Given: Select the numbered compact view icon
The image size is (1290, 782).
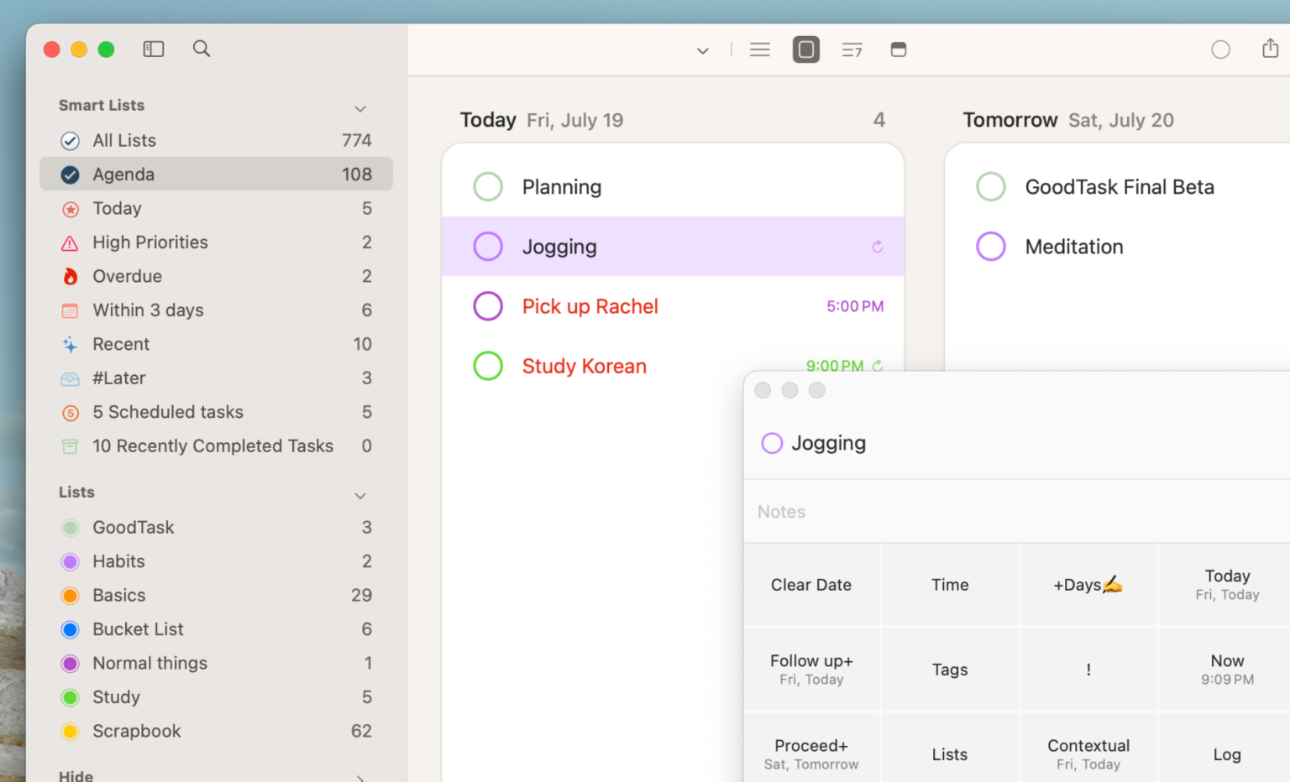Looking at the screenshot, I should tap(852, 50).
